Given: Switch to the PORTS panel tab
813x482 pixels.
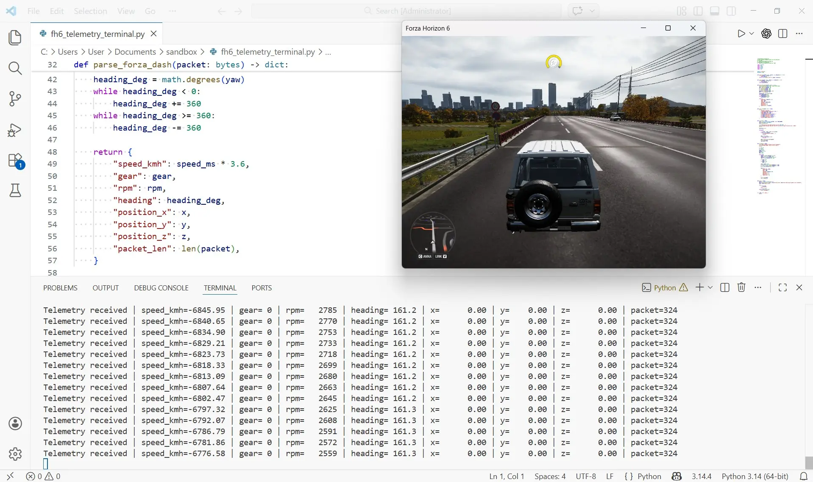Looking at the screenshot, I should (x=262, y=288).
